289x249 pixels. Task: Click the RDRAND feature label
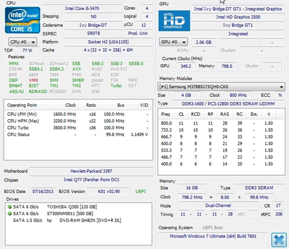[x=38, y=91]
